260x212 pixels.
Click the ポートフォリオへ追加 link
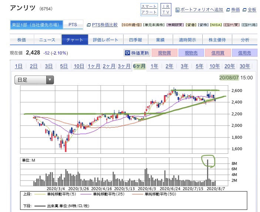[x=202, y=10]
